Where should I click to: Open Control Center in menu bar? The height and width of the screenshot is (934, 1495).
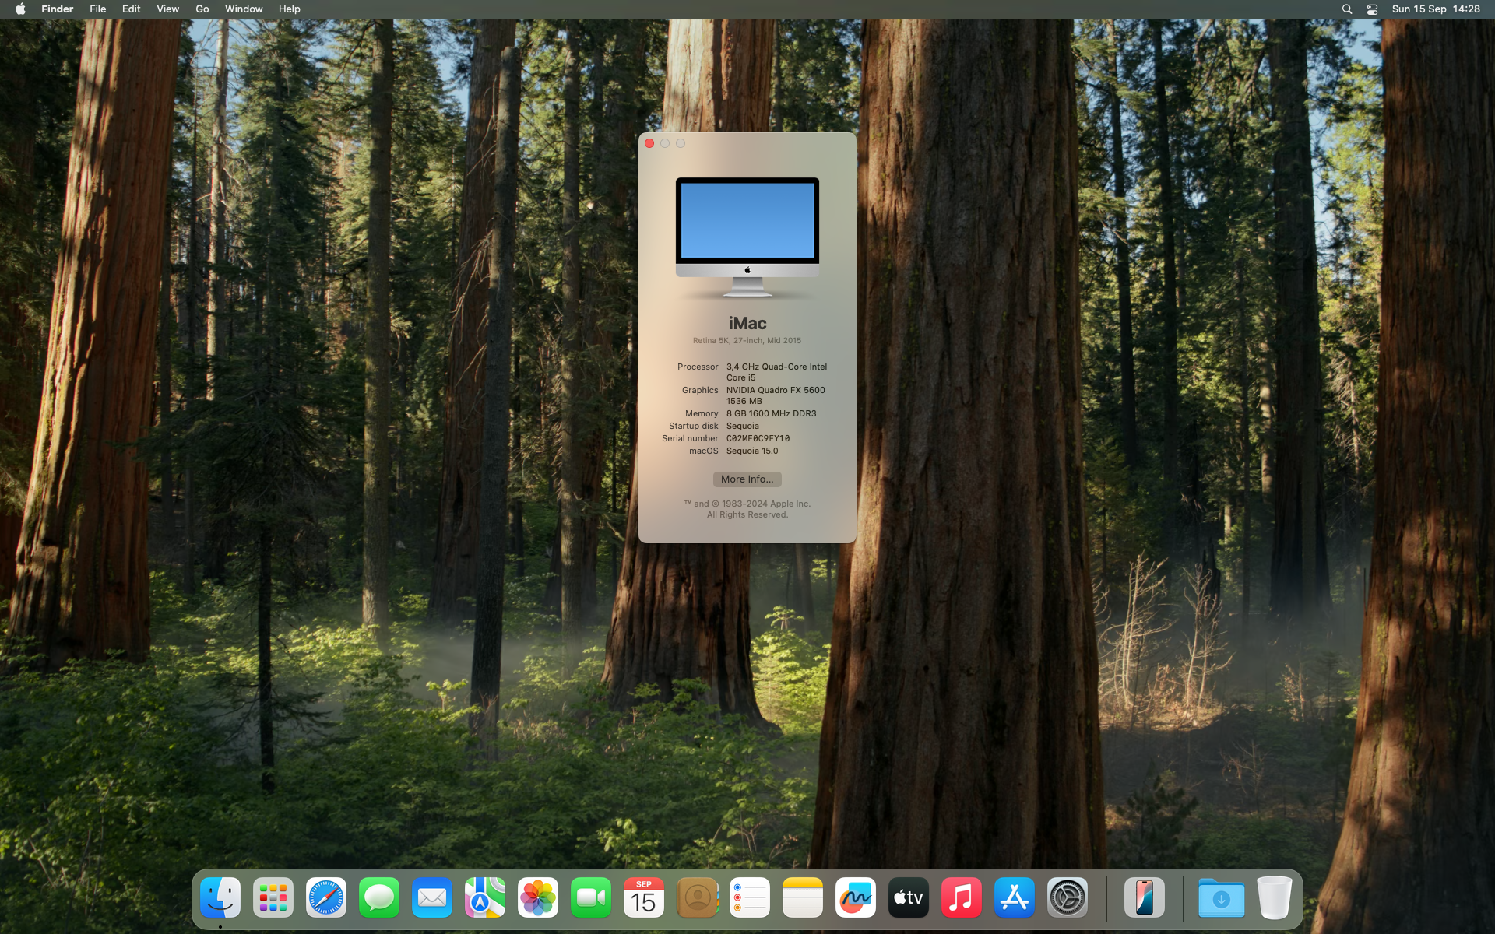(x=1372, y=9)
